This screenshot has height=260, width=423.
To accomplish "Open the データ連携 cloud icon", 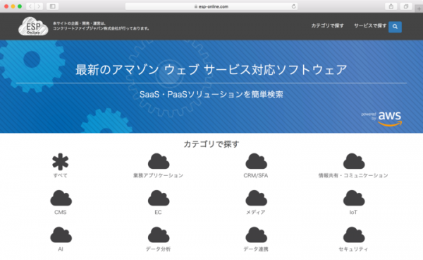I will tap(256, 235).
